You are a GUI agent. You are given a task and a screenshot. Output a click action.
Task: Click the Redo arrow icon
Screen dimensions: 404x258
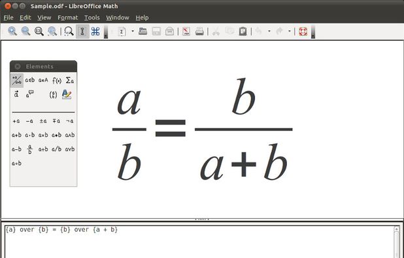click(x=279, y=31)
